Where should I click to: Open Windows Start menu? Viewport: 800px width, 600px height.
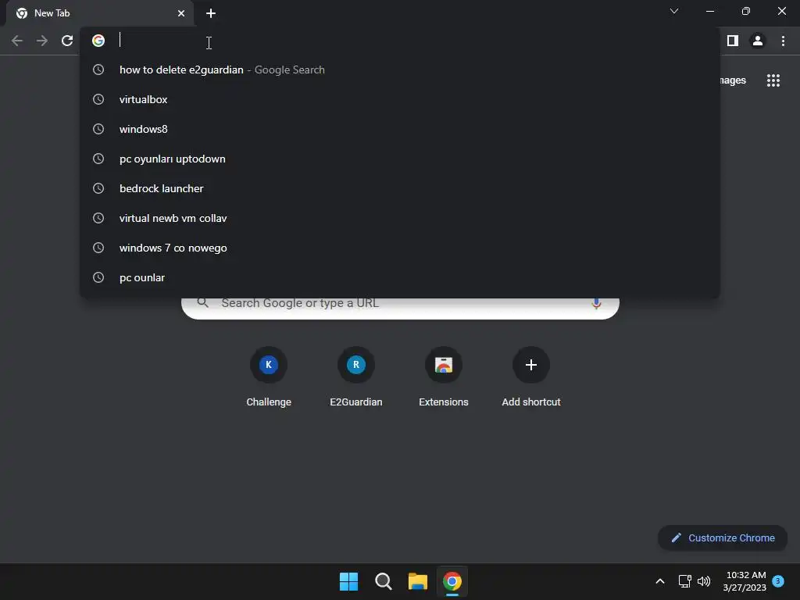pyautogui.click(x=349, y=581)
